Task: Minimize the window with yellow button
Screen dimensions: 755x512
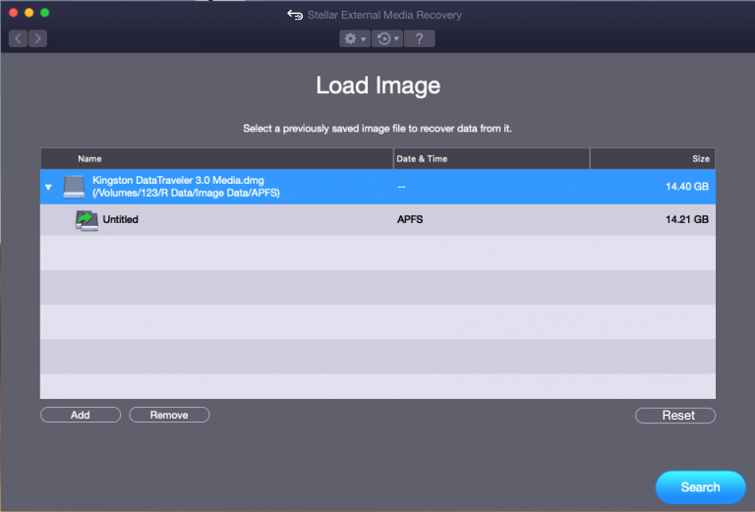Action: (x=29, y=13)
